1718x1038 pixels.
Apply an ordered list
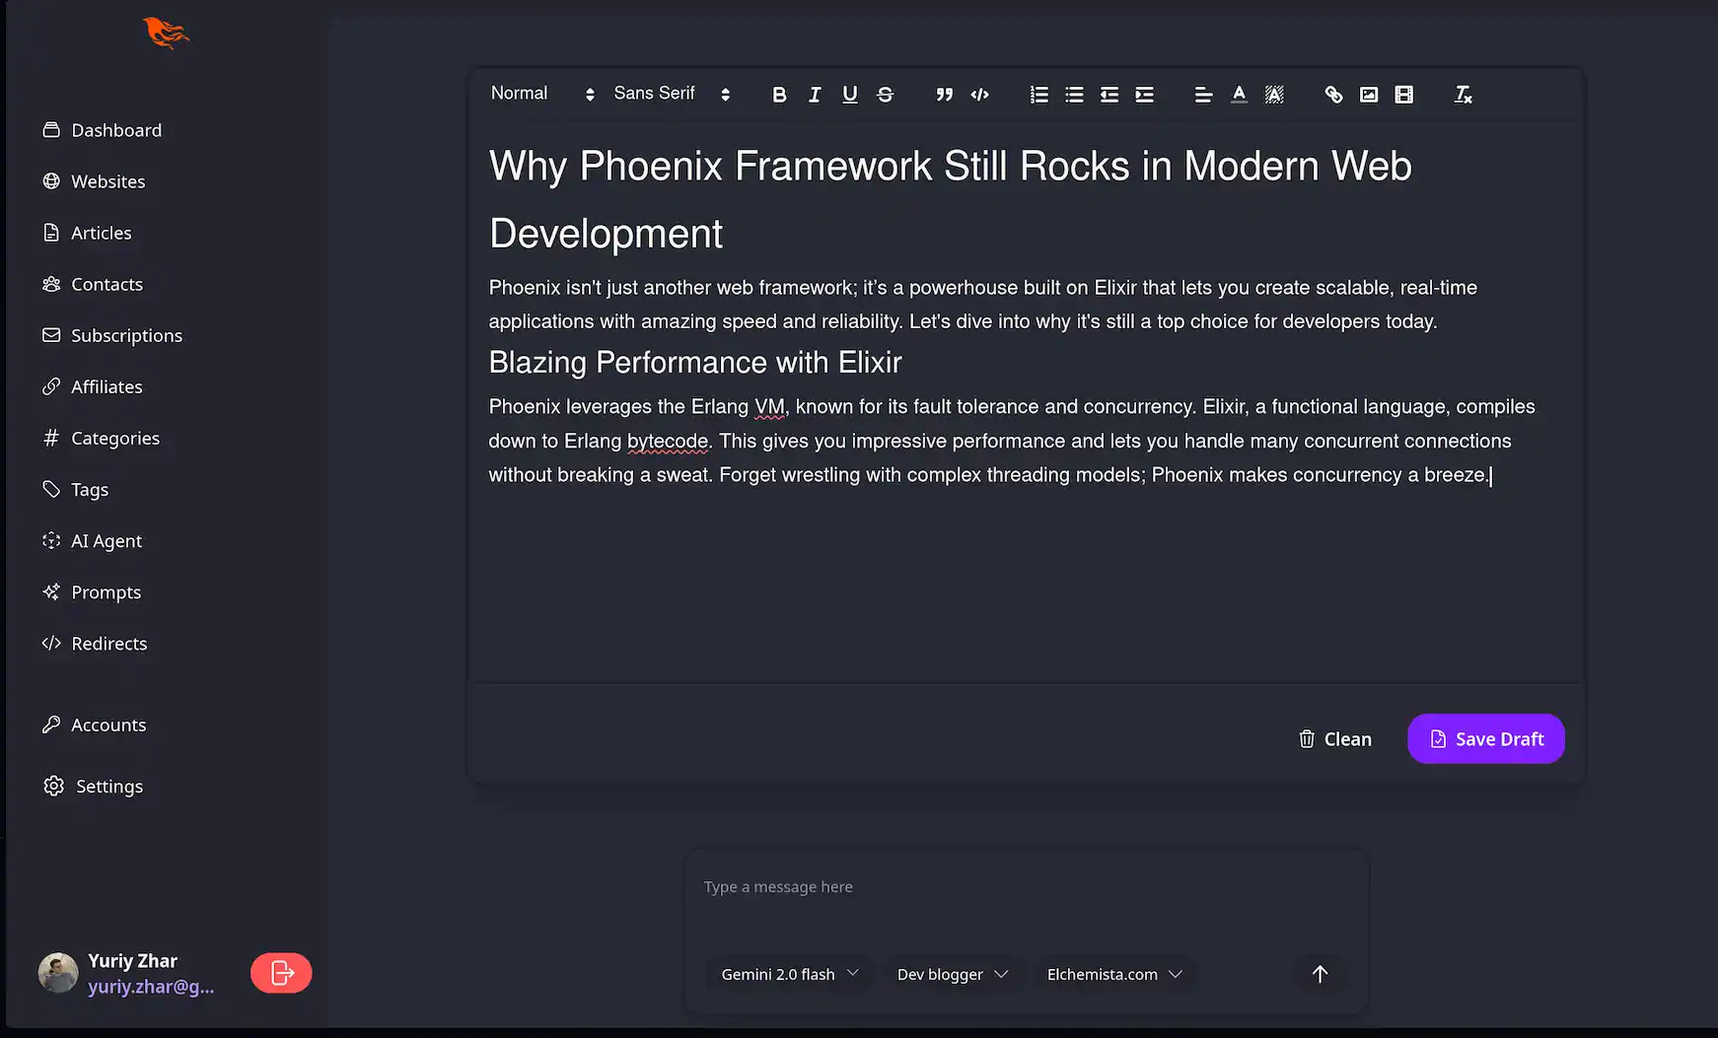[1038, 94]
